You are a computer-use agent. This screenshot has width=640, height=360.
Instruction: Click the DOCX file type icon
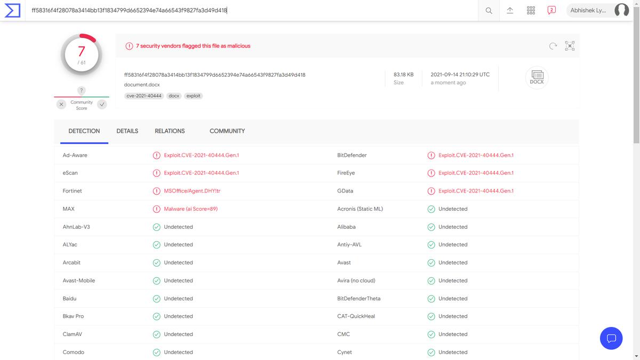click(537, 78)
